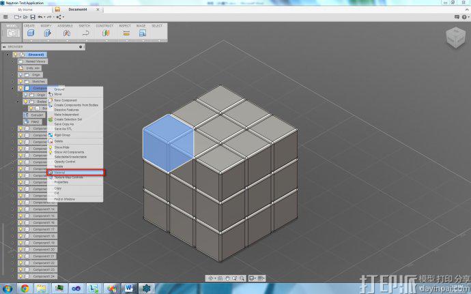This screenshot has height=294, width=471.
Task: Click the Create box icon
Action: [x=31, y=33]
